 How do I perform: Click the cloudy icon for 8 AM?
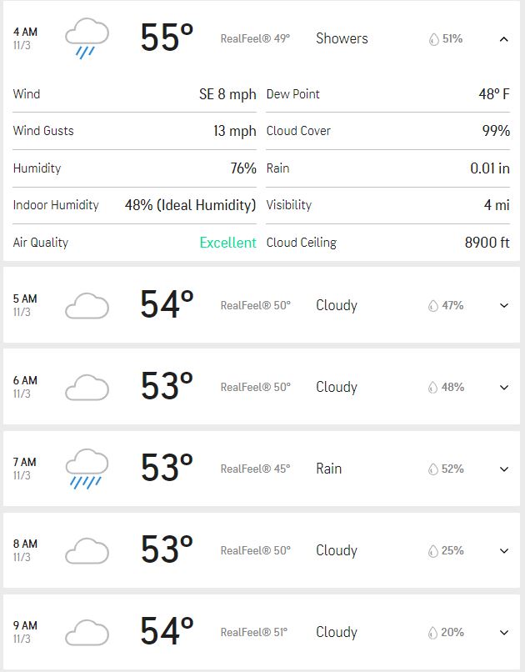(x=87, y=551)
